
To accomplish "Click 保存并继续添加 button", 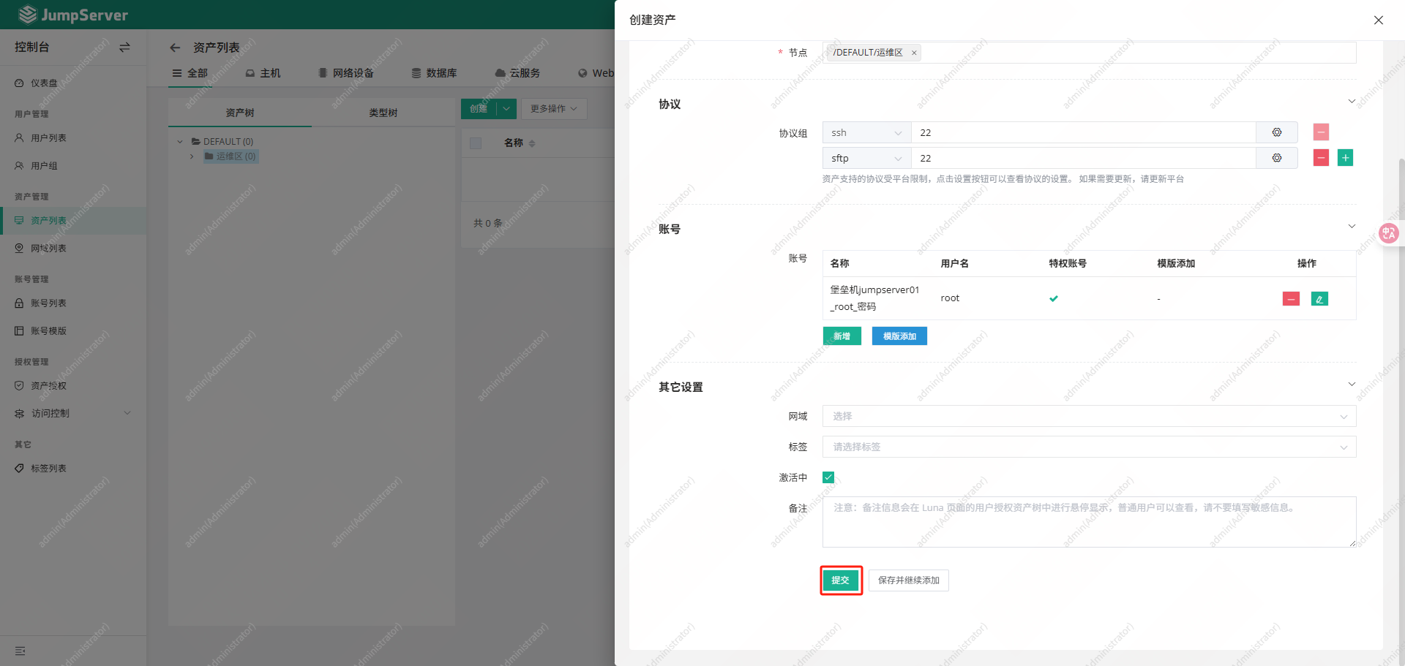I will pos(909,580).
